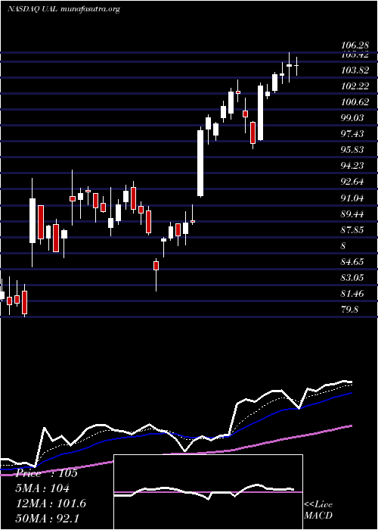Select the 81.46 price axis label
This screenshot has height=530, width=378.
click(x=352, y=294)
